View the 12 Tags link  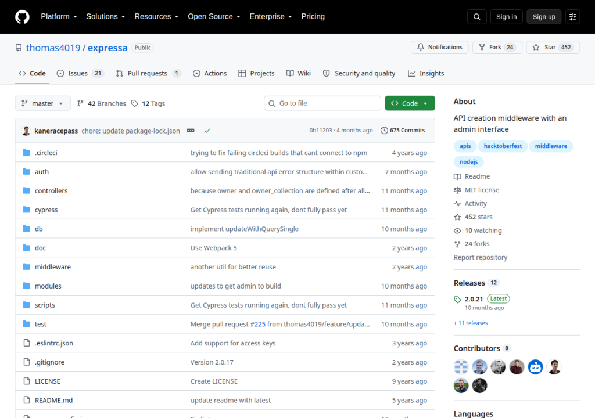[148, 103]
